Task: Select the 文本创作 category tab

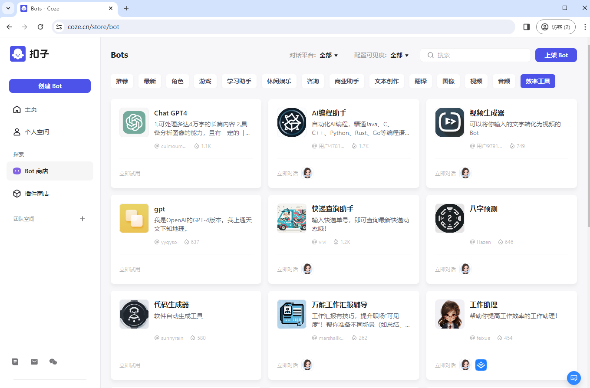Action: pos(387,81)
